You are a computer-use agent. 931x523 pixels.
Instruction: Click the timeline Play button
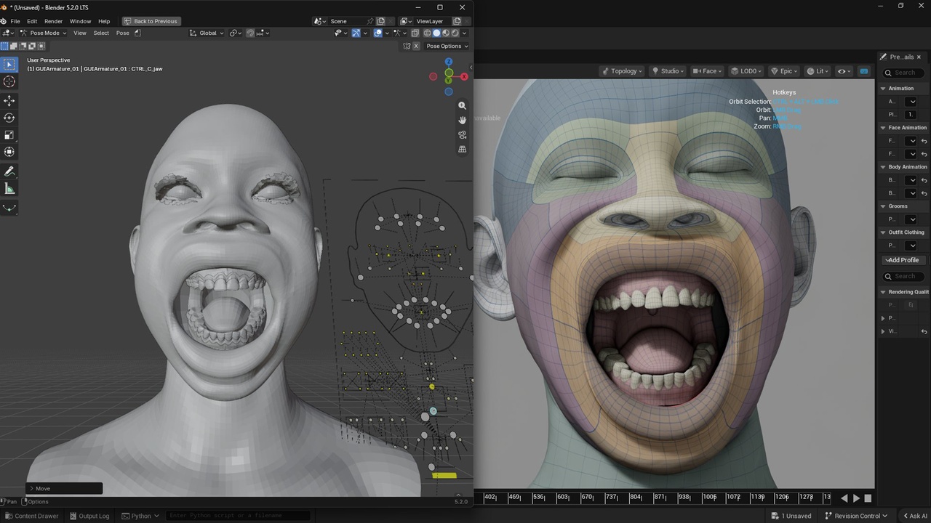pyautogui.click(x=856, y=498)
